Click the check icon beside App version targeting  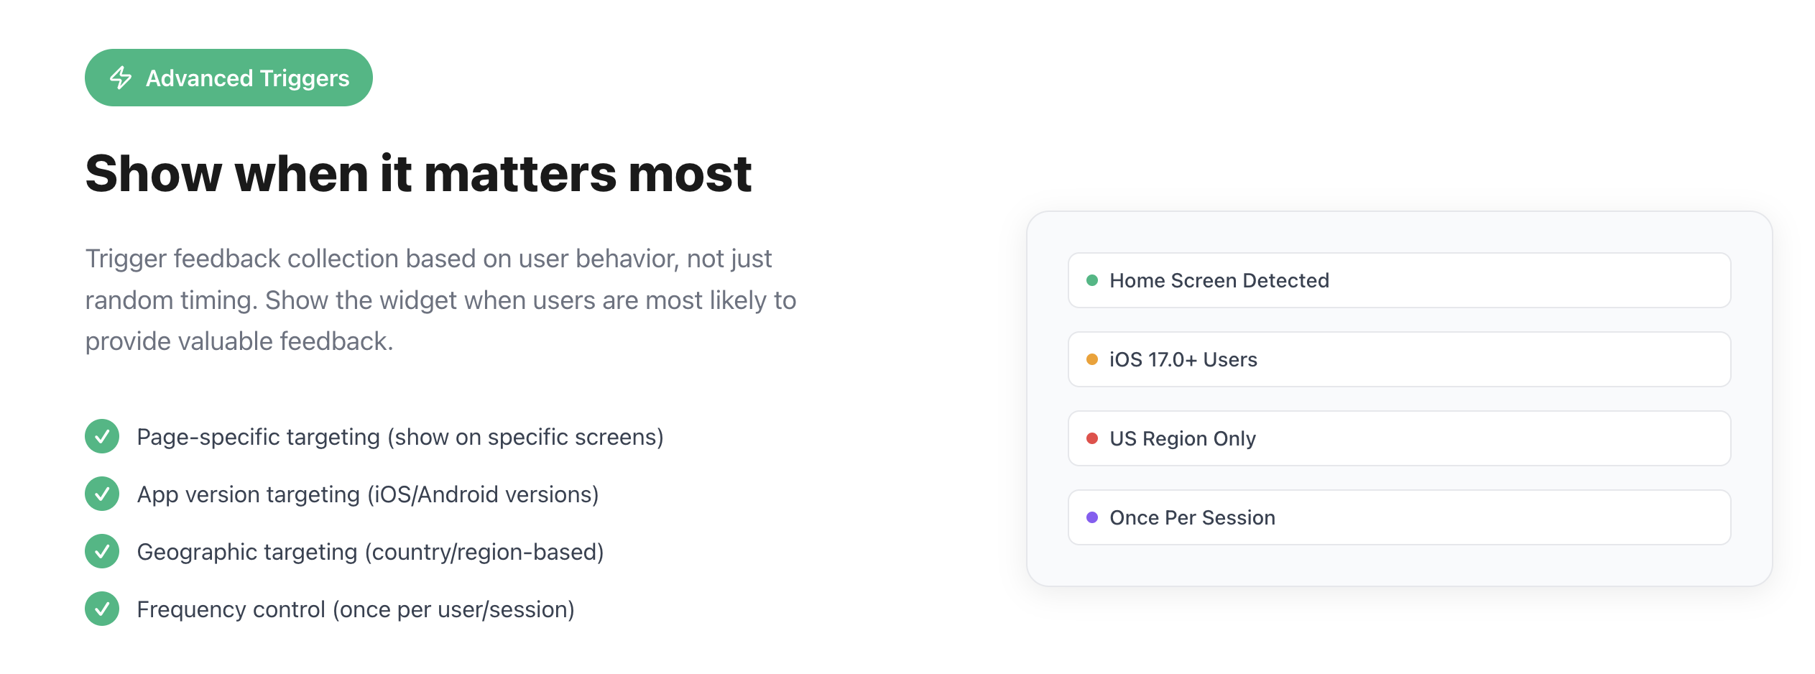pos(102,494)
